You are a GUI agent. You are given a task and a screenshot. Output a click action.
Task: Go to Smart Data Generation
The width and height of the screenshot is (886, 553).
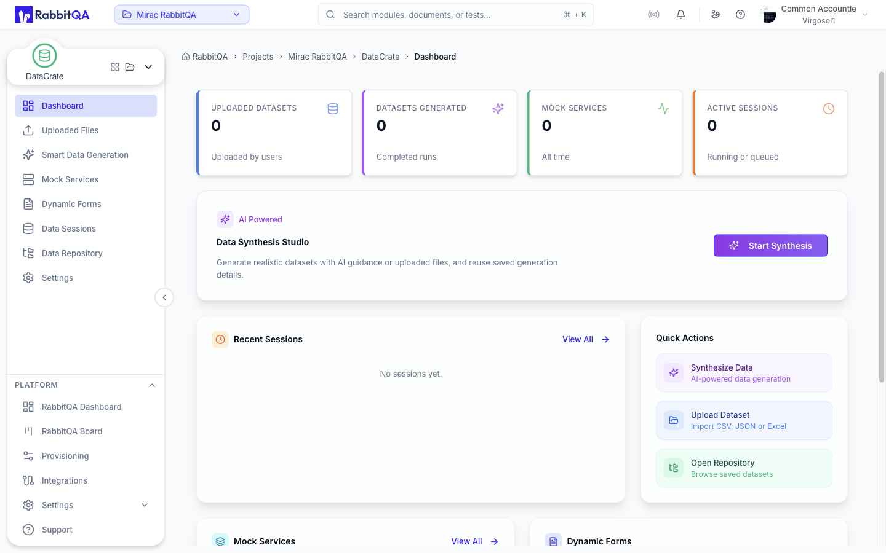tap(86, 155)
